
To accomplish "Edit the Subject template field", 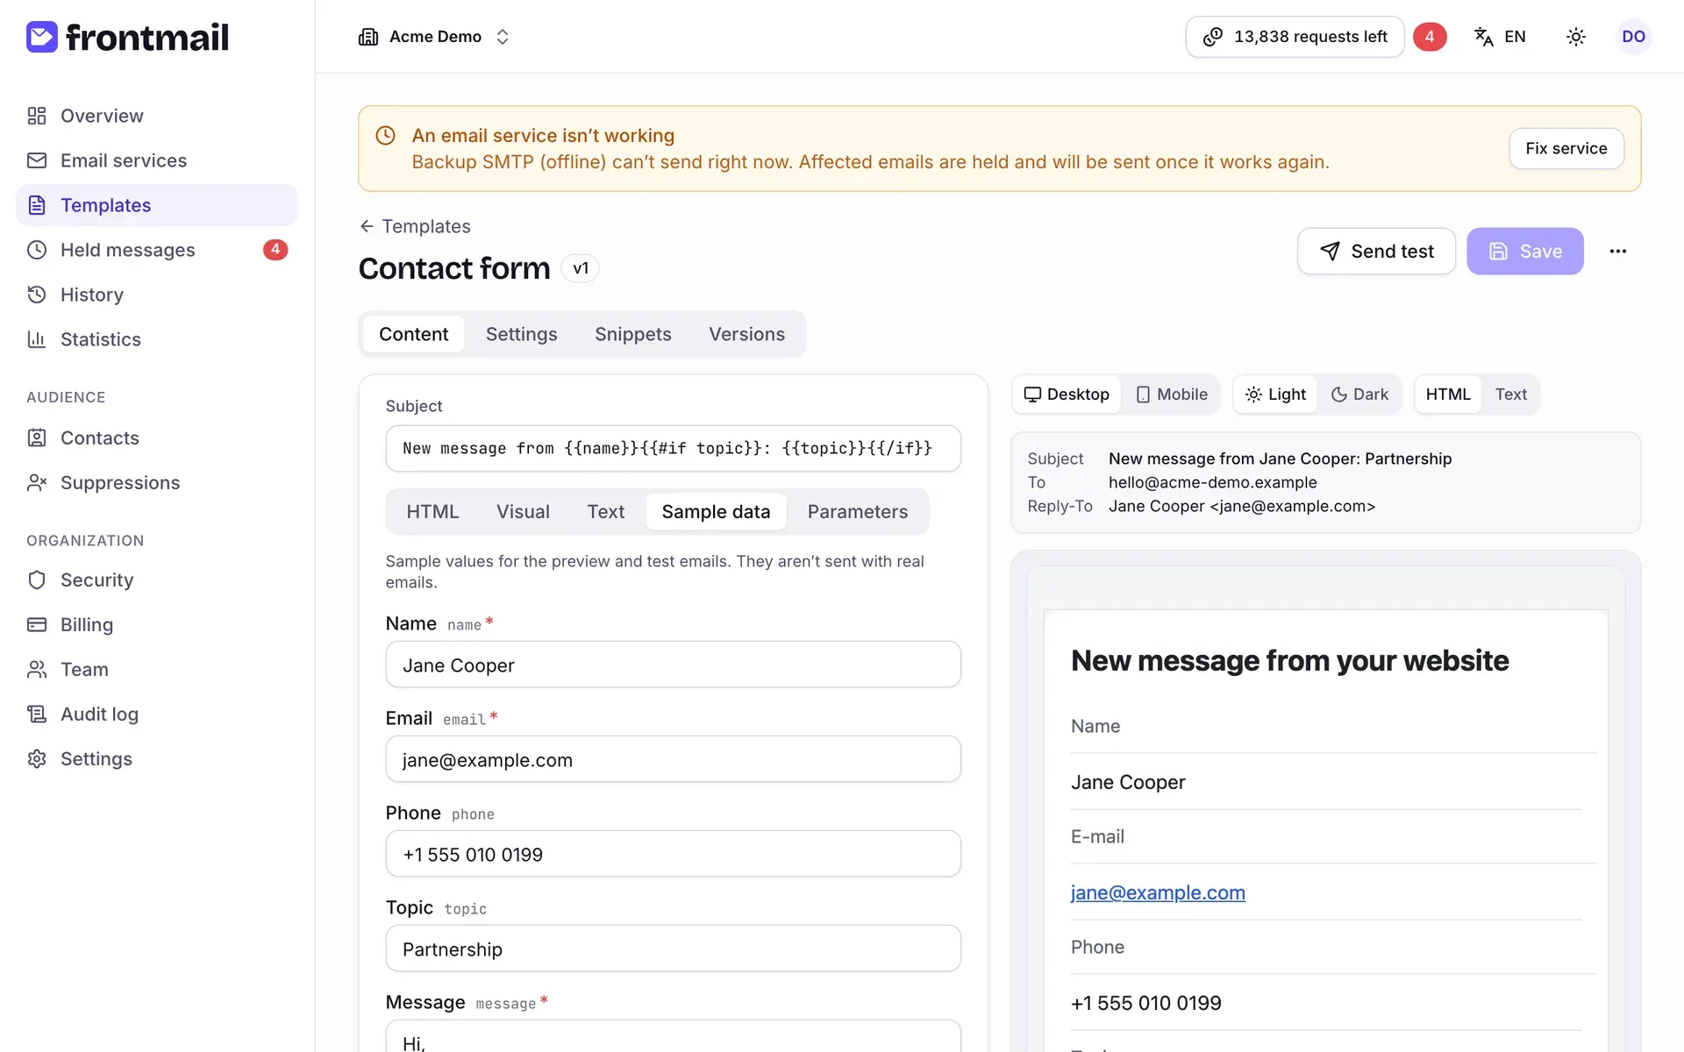I will point(674,449).
